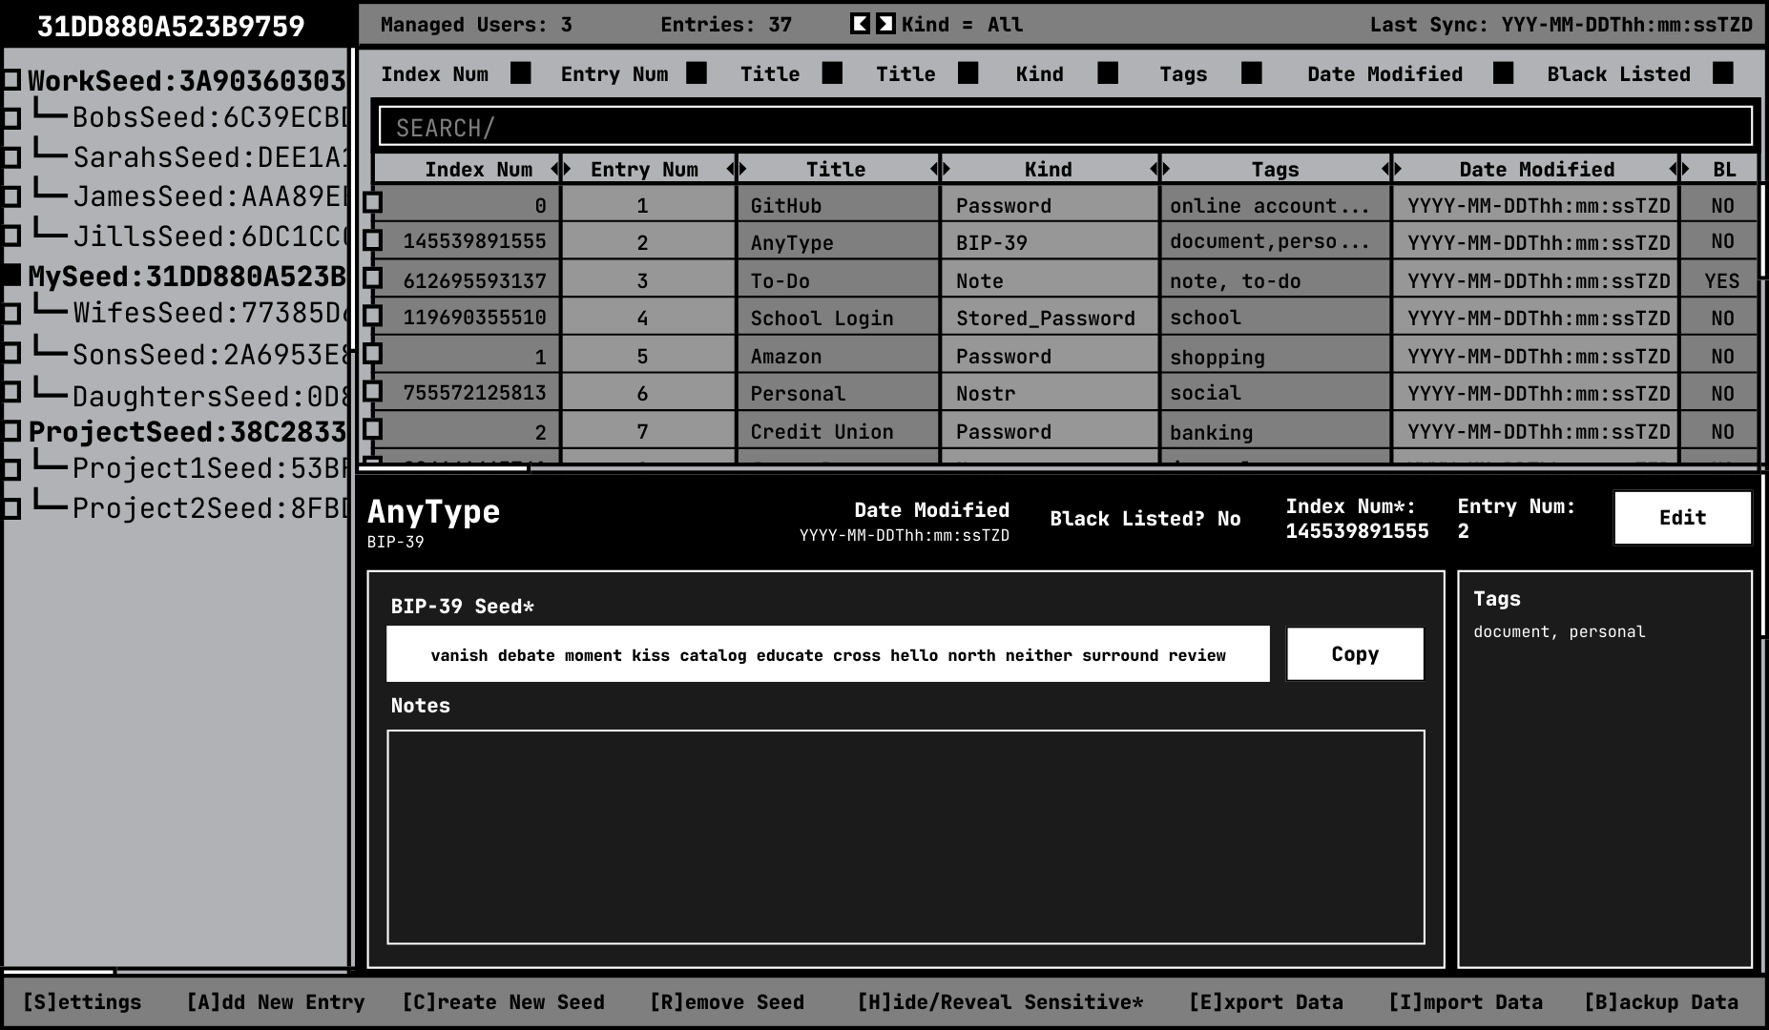Expand the ProjectSeed tree node
The image size is (1769, 1030).
pyautogui.click(x=11, y=431)
